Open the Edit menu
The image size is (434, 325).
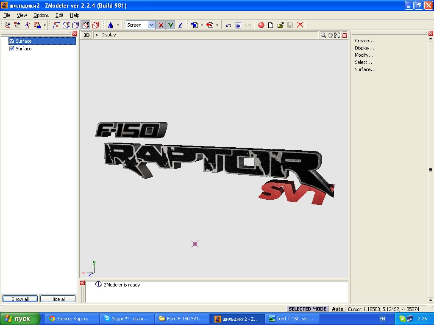point(59,15)
